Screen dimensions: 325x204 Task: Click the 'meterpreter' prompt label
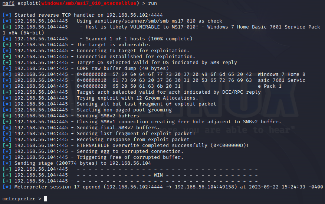[x=19, y=199]
